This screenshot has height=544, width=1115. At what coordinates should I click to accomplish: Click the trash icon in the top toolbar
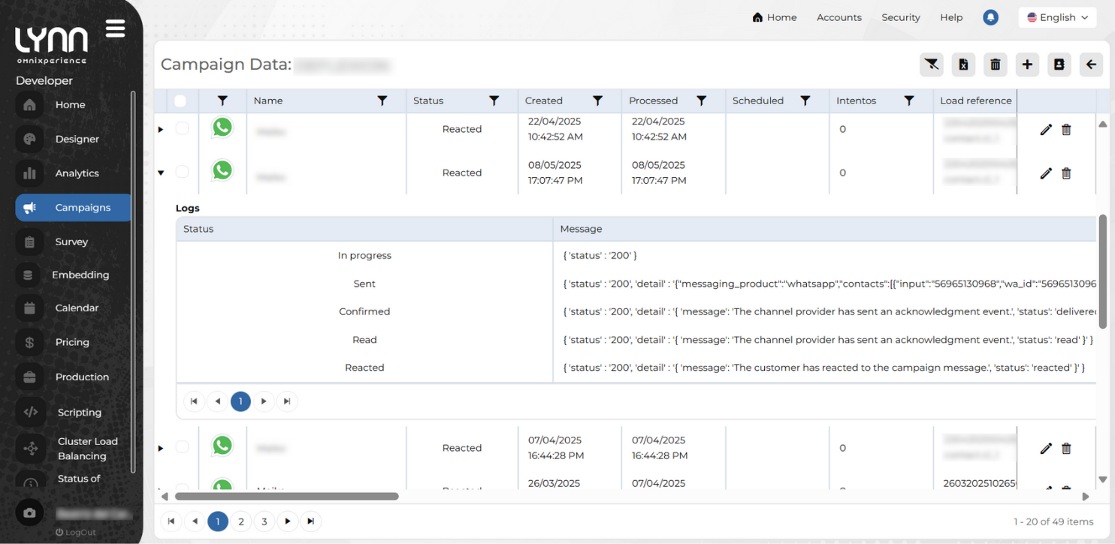(996, 65)
